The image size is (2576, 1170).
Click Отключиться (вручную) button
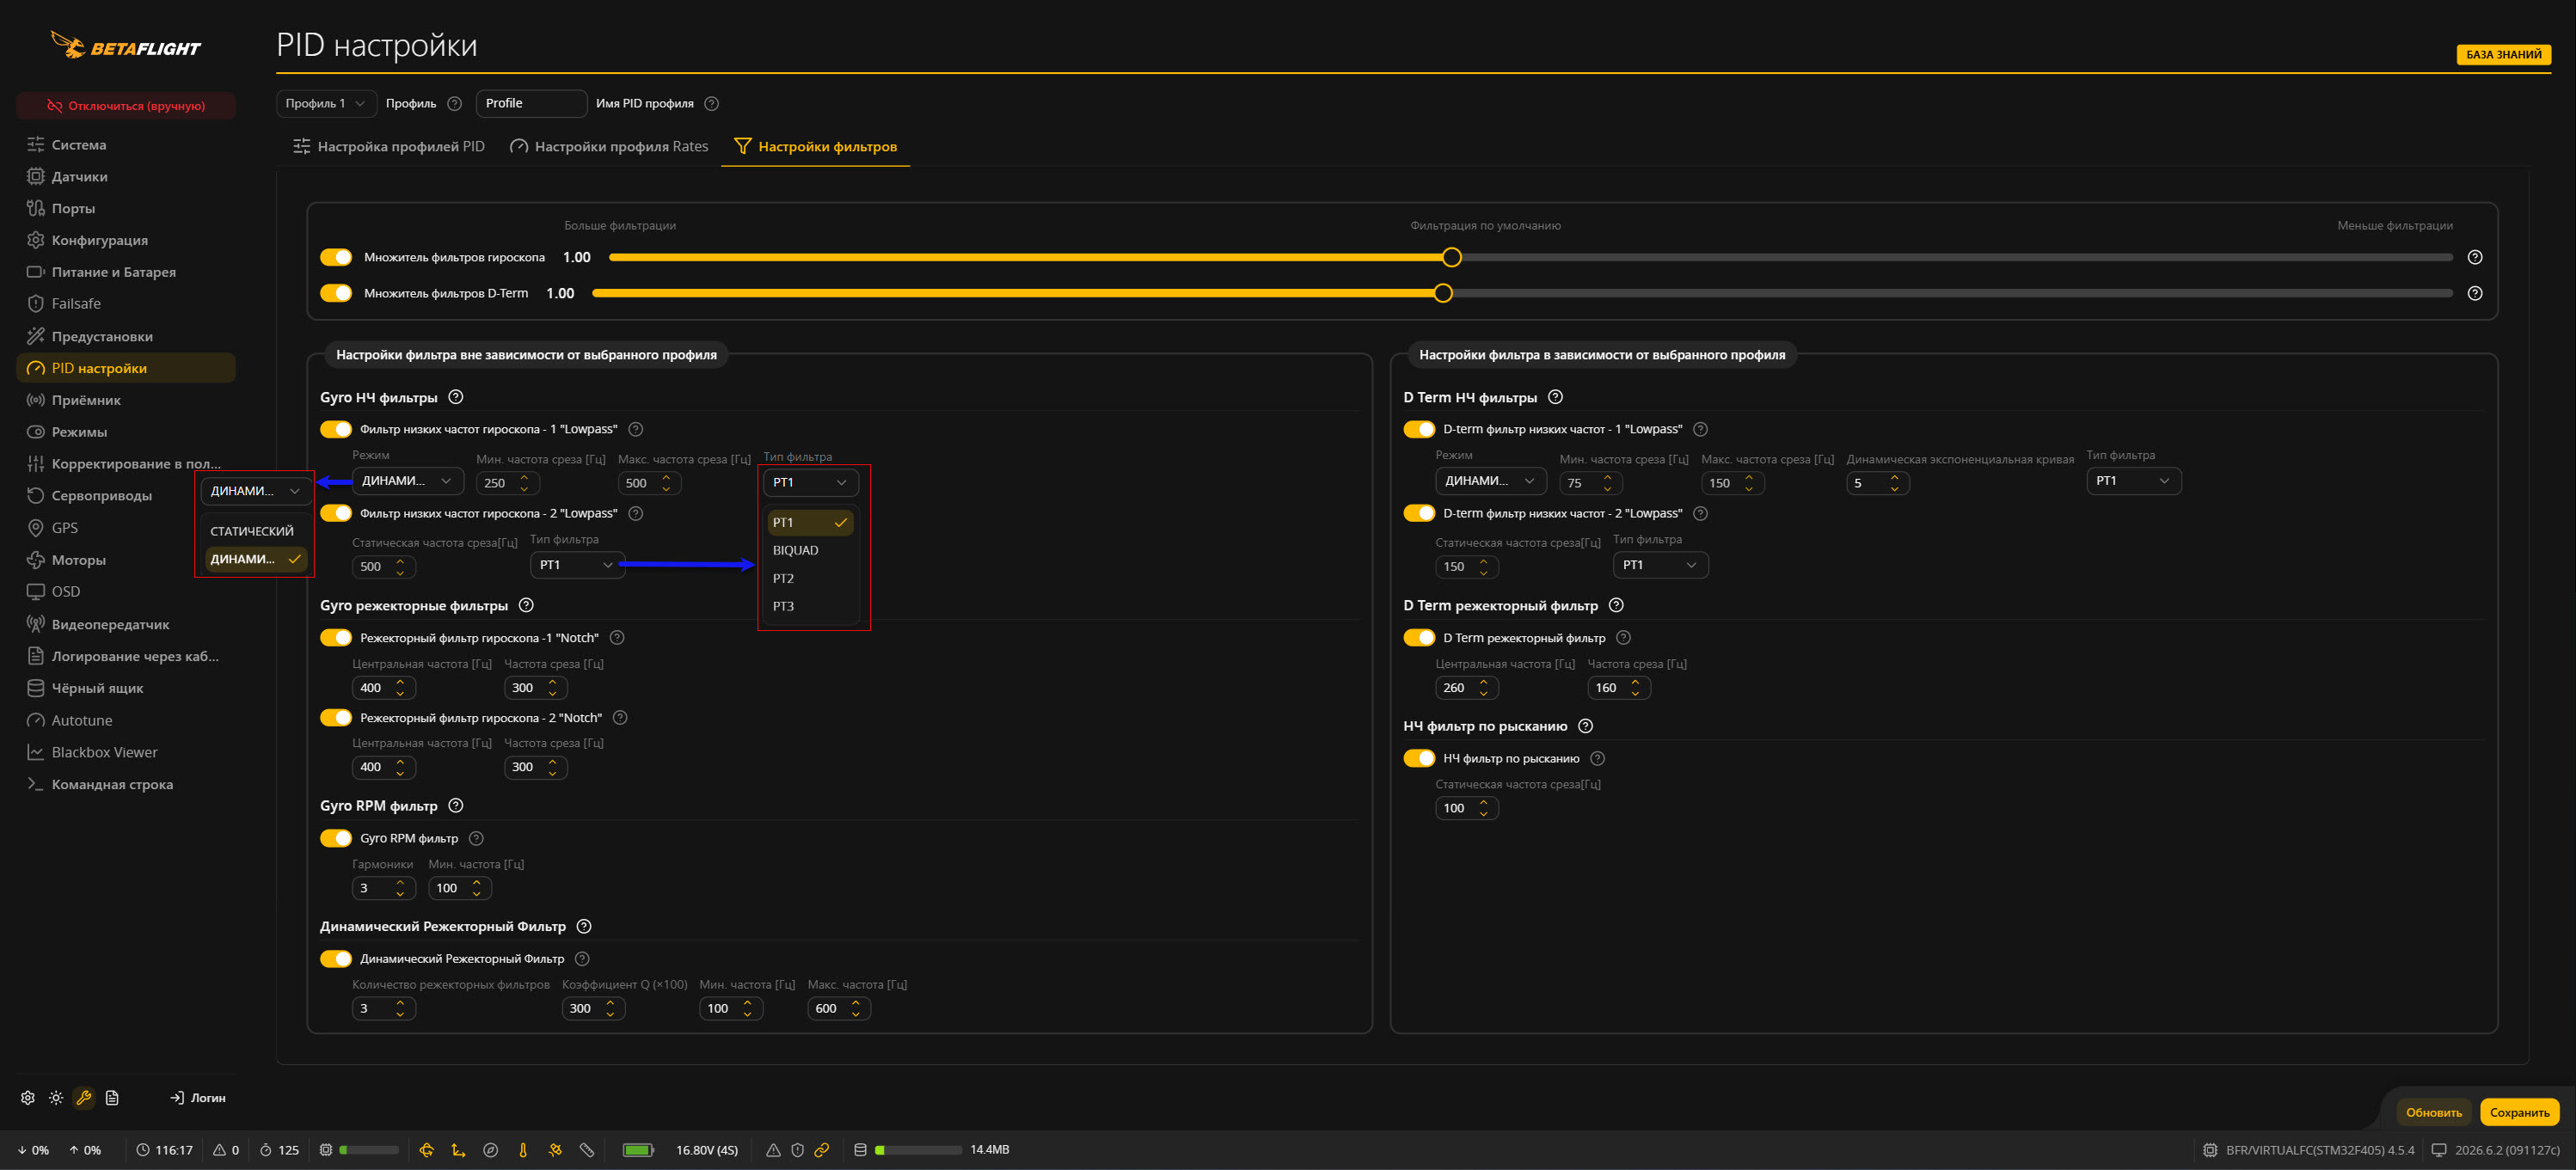click(x=126, y=105)
